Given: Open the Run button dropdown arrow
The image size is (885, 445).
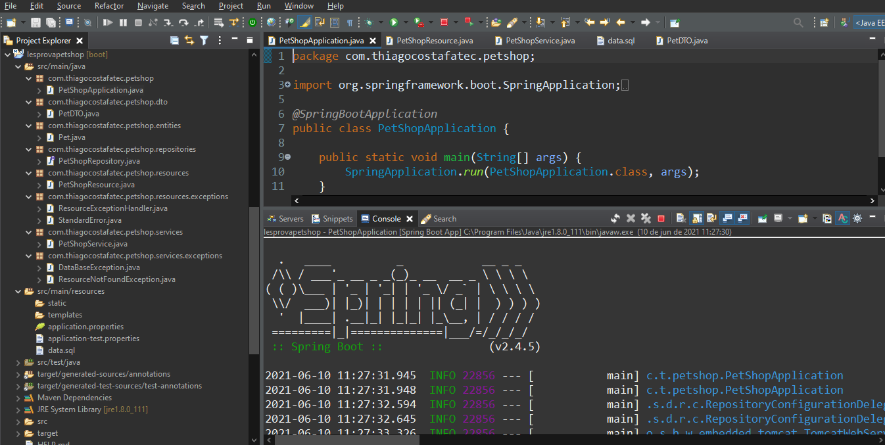Looking at the screenshot, I should tap(405, 22).
